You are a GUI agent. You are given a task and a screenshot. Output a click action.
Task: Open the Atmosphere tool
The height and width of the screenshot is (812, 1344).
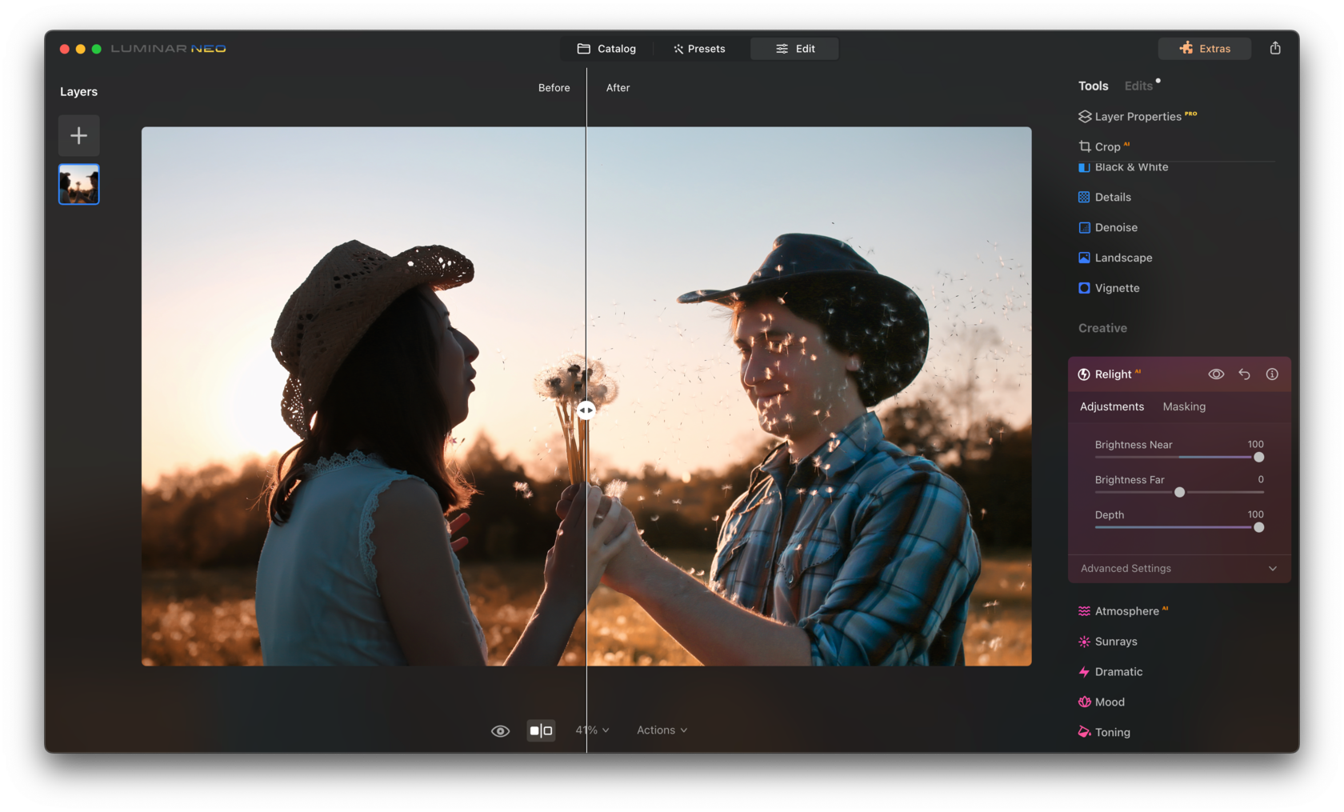(1126, 610)
